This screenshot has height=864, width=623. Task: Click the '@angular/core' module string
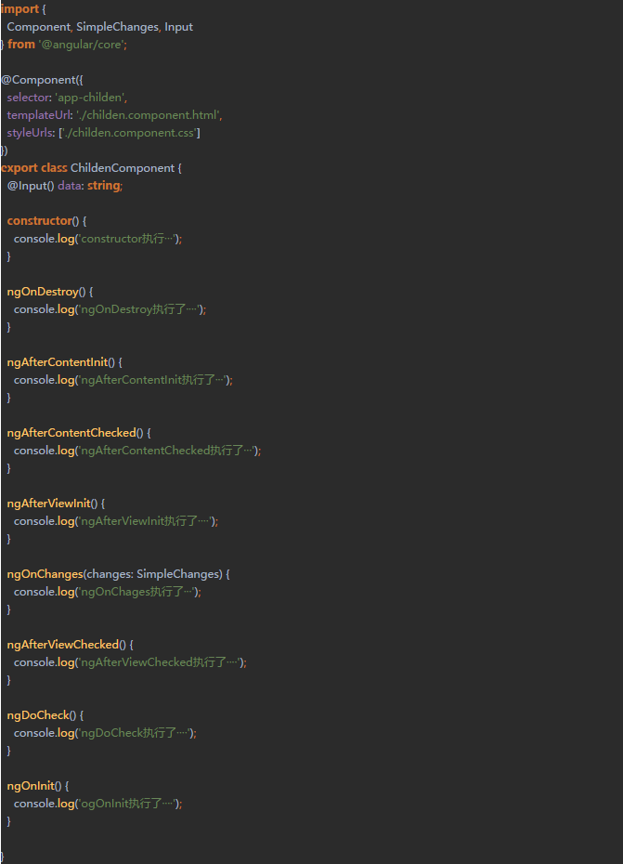click(82, 45)
